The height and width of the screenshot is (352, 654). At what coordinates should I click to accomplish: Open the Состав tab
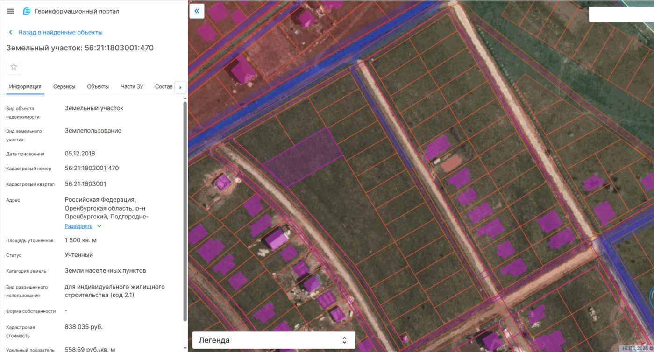[163, 86]
